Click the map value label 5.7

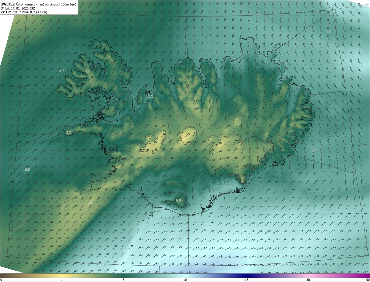[62, 70]
